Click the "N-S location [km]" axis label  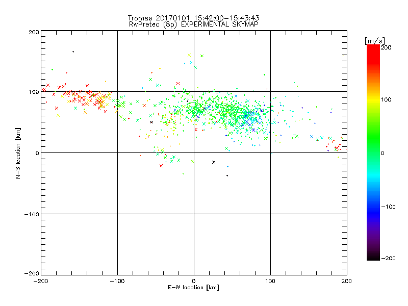18,153
